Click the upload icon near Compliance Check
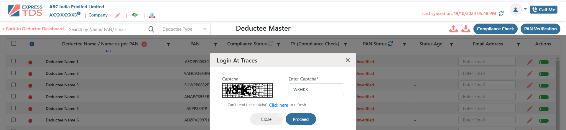This screenshot has height=130, width=566. pos(453,29)
